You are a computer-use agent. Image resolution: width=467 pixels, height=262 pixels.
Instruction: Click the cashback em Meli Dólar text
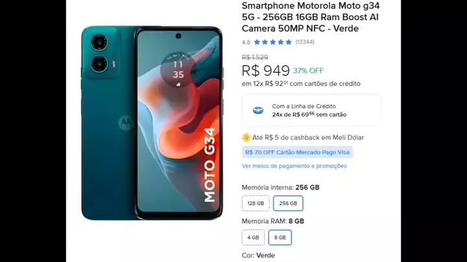point(308,138)
